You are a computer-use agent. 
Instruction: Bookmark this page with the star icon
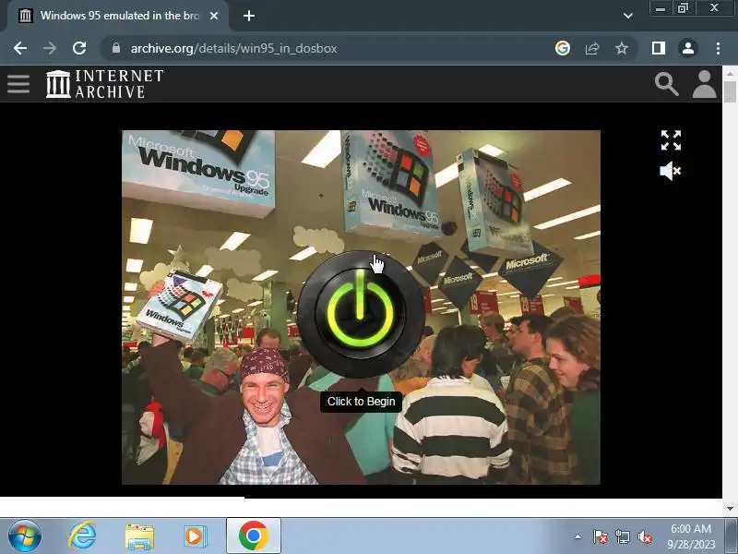tap(622, 48)
